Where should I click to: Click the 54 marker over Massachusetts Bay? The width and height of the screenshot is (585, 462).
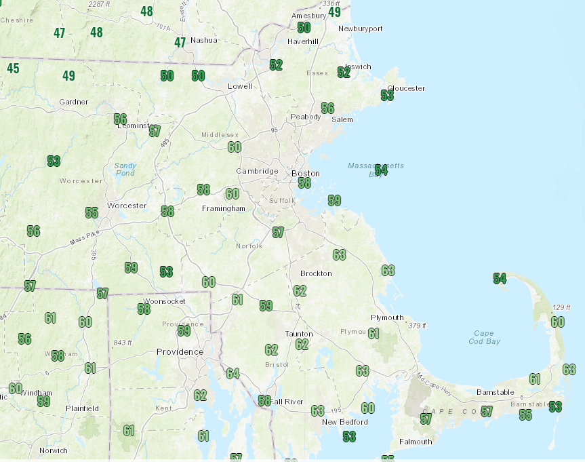382,170
